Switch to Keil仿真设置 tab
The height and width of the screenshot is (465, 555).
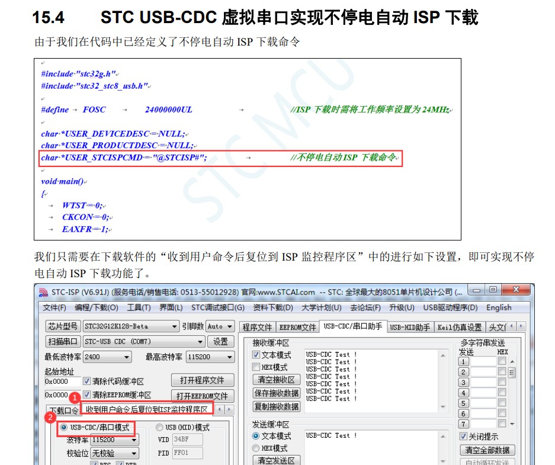click(x=460, y=328)
